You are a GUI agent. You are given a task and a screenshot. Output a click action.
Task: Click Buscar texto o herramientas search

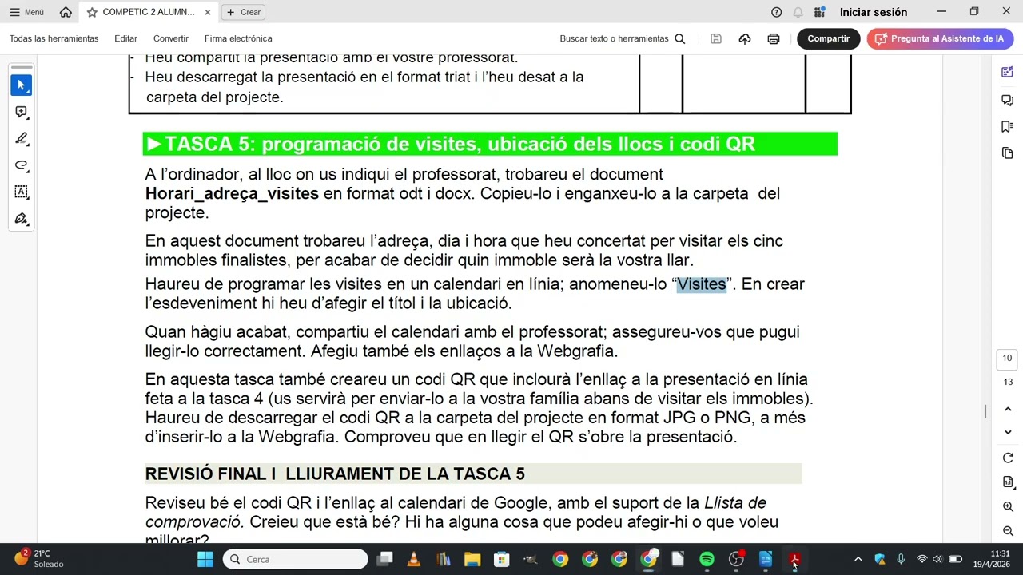(623, 38)
